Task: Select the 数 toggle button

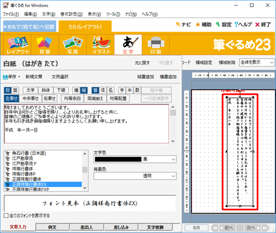Action: click(137, 90)
